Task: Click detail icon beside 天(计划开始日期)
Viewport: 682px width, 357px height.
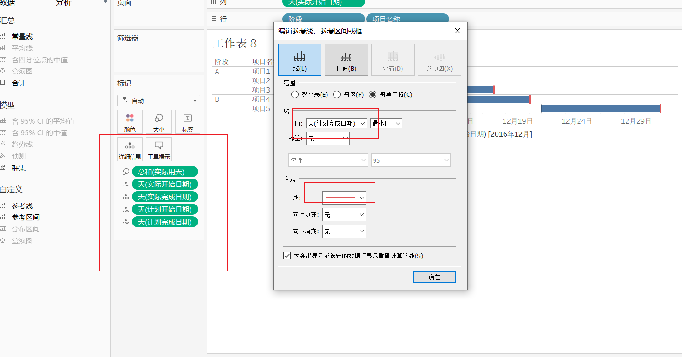Action: click(x=126, y=209)
